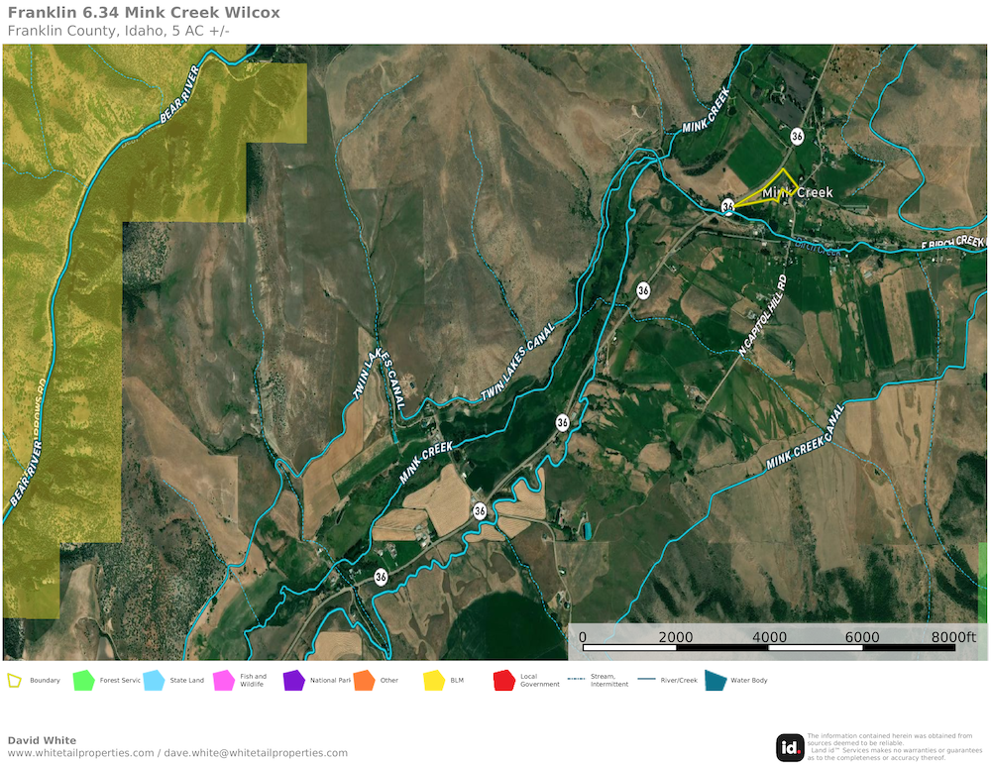Click the Mink Creek town label

[797, 192]
